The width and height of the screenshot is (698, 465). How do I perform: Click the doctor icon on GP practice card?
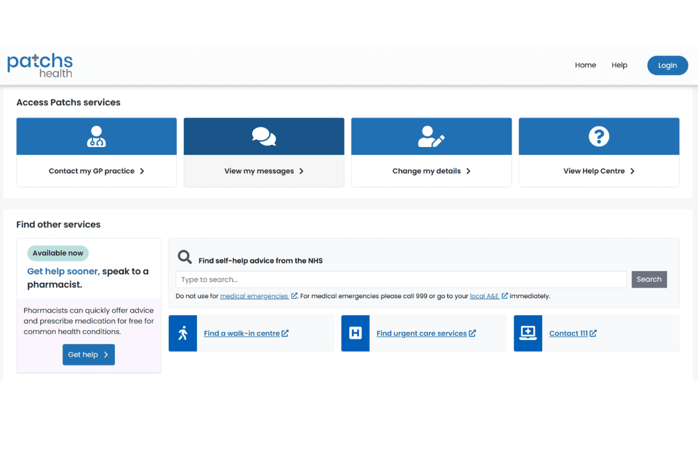point(96,136)
